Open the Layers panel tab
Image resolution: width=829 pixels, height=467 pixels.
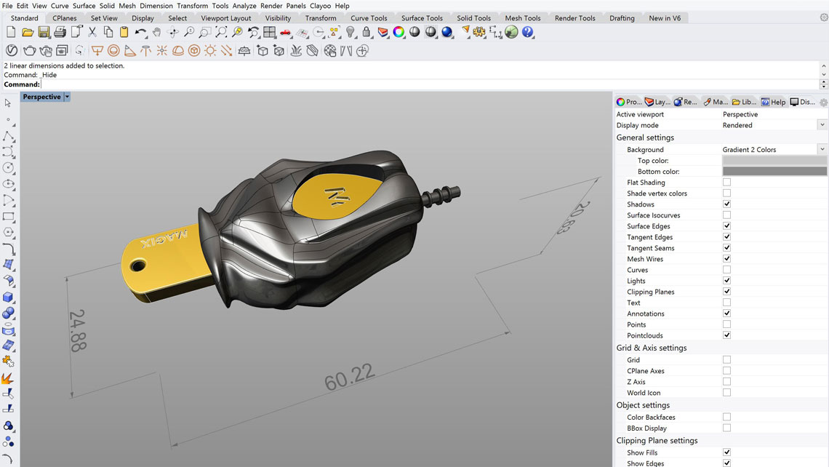click(x=657, y=102)
